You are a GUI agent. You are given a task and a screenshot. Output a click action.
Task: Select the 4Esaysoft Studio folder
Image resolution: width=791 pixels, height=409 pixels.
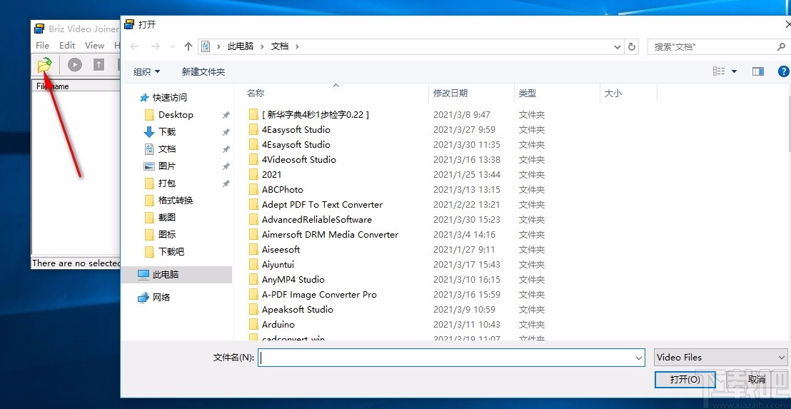pos(296,145)
